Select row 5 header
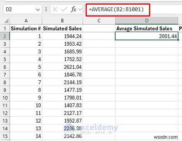Image resolution: width=182 pixels, height=141 pixels. [5, 59]
